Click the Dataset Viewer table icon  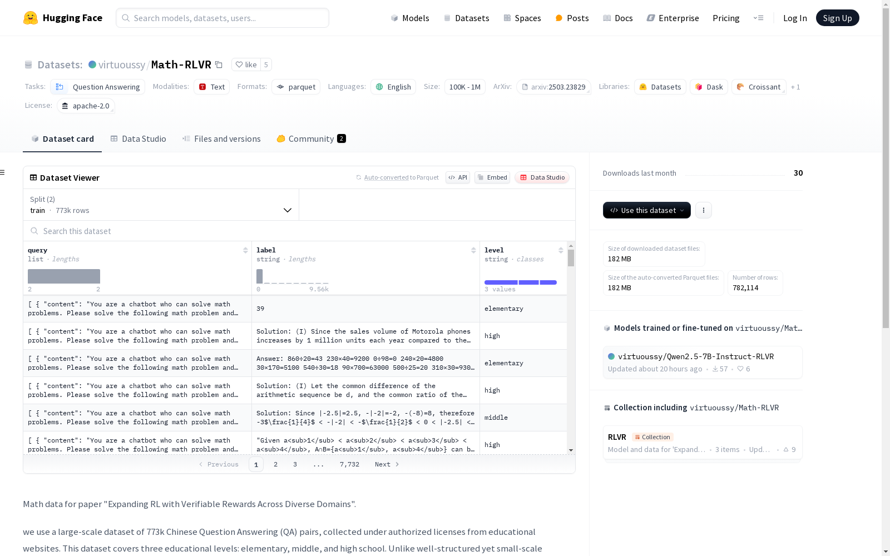tap(33, 177)
